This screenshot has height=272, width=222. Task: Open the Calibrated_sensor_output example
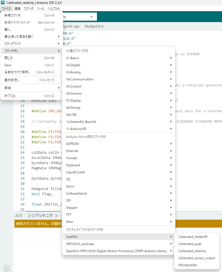pos(196,258)
